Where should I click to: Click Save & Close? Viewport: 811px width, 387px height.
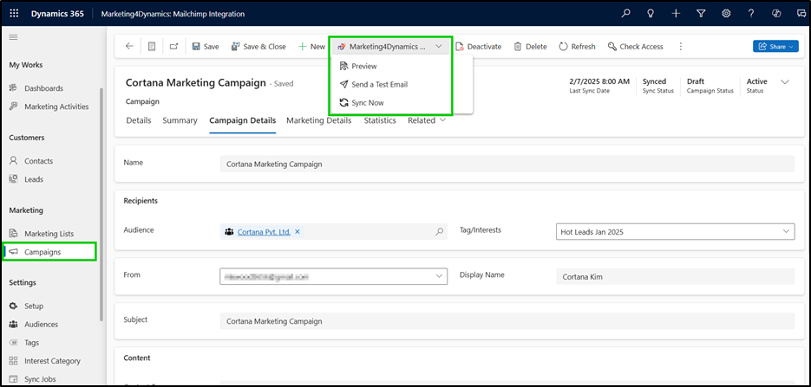(258, 47)
